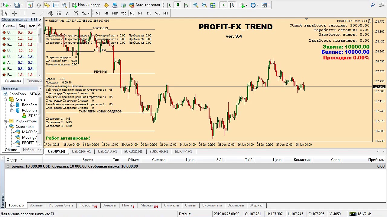Open new chart dropdown arrow
The height and width of the screenshot is (217, 387).
click(11, 5)
